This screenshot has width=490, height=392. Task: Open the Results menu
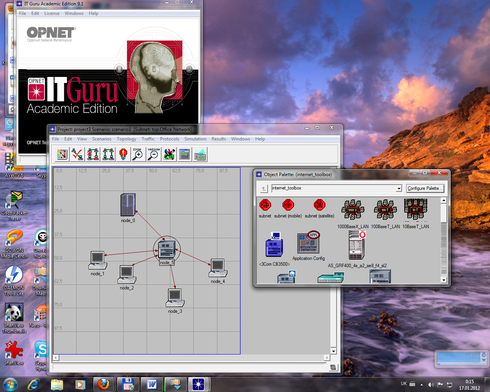(219, 139)
